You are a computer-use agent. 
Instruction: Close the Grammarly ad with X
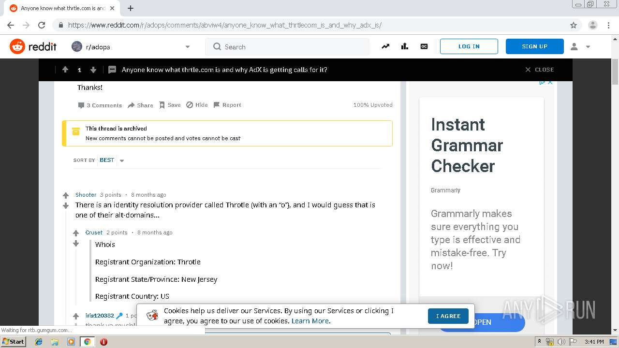coord(550,82)
